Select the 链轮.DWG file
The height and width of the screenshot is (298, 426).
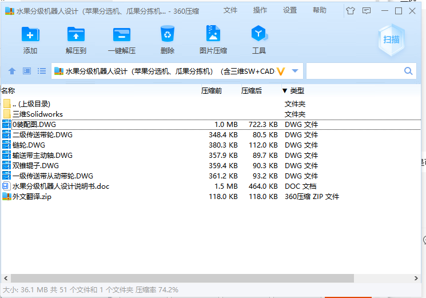pyautogui.click(x=211, y=145)
